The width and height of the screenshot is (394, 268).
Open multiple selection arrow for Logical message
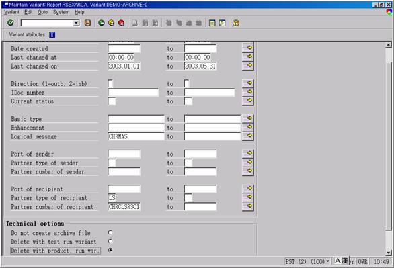click(247, 136)
